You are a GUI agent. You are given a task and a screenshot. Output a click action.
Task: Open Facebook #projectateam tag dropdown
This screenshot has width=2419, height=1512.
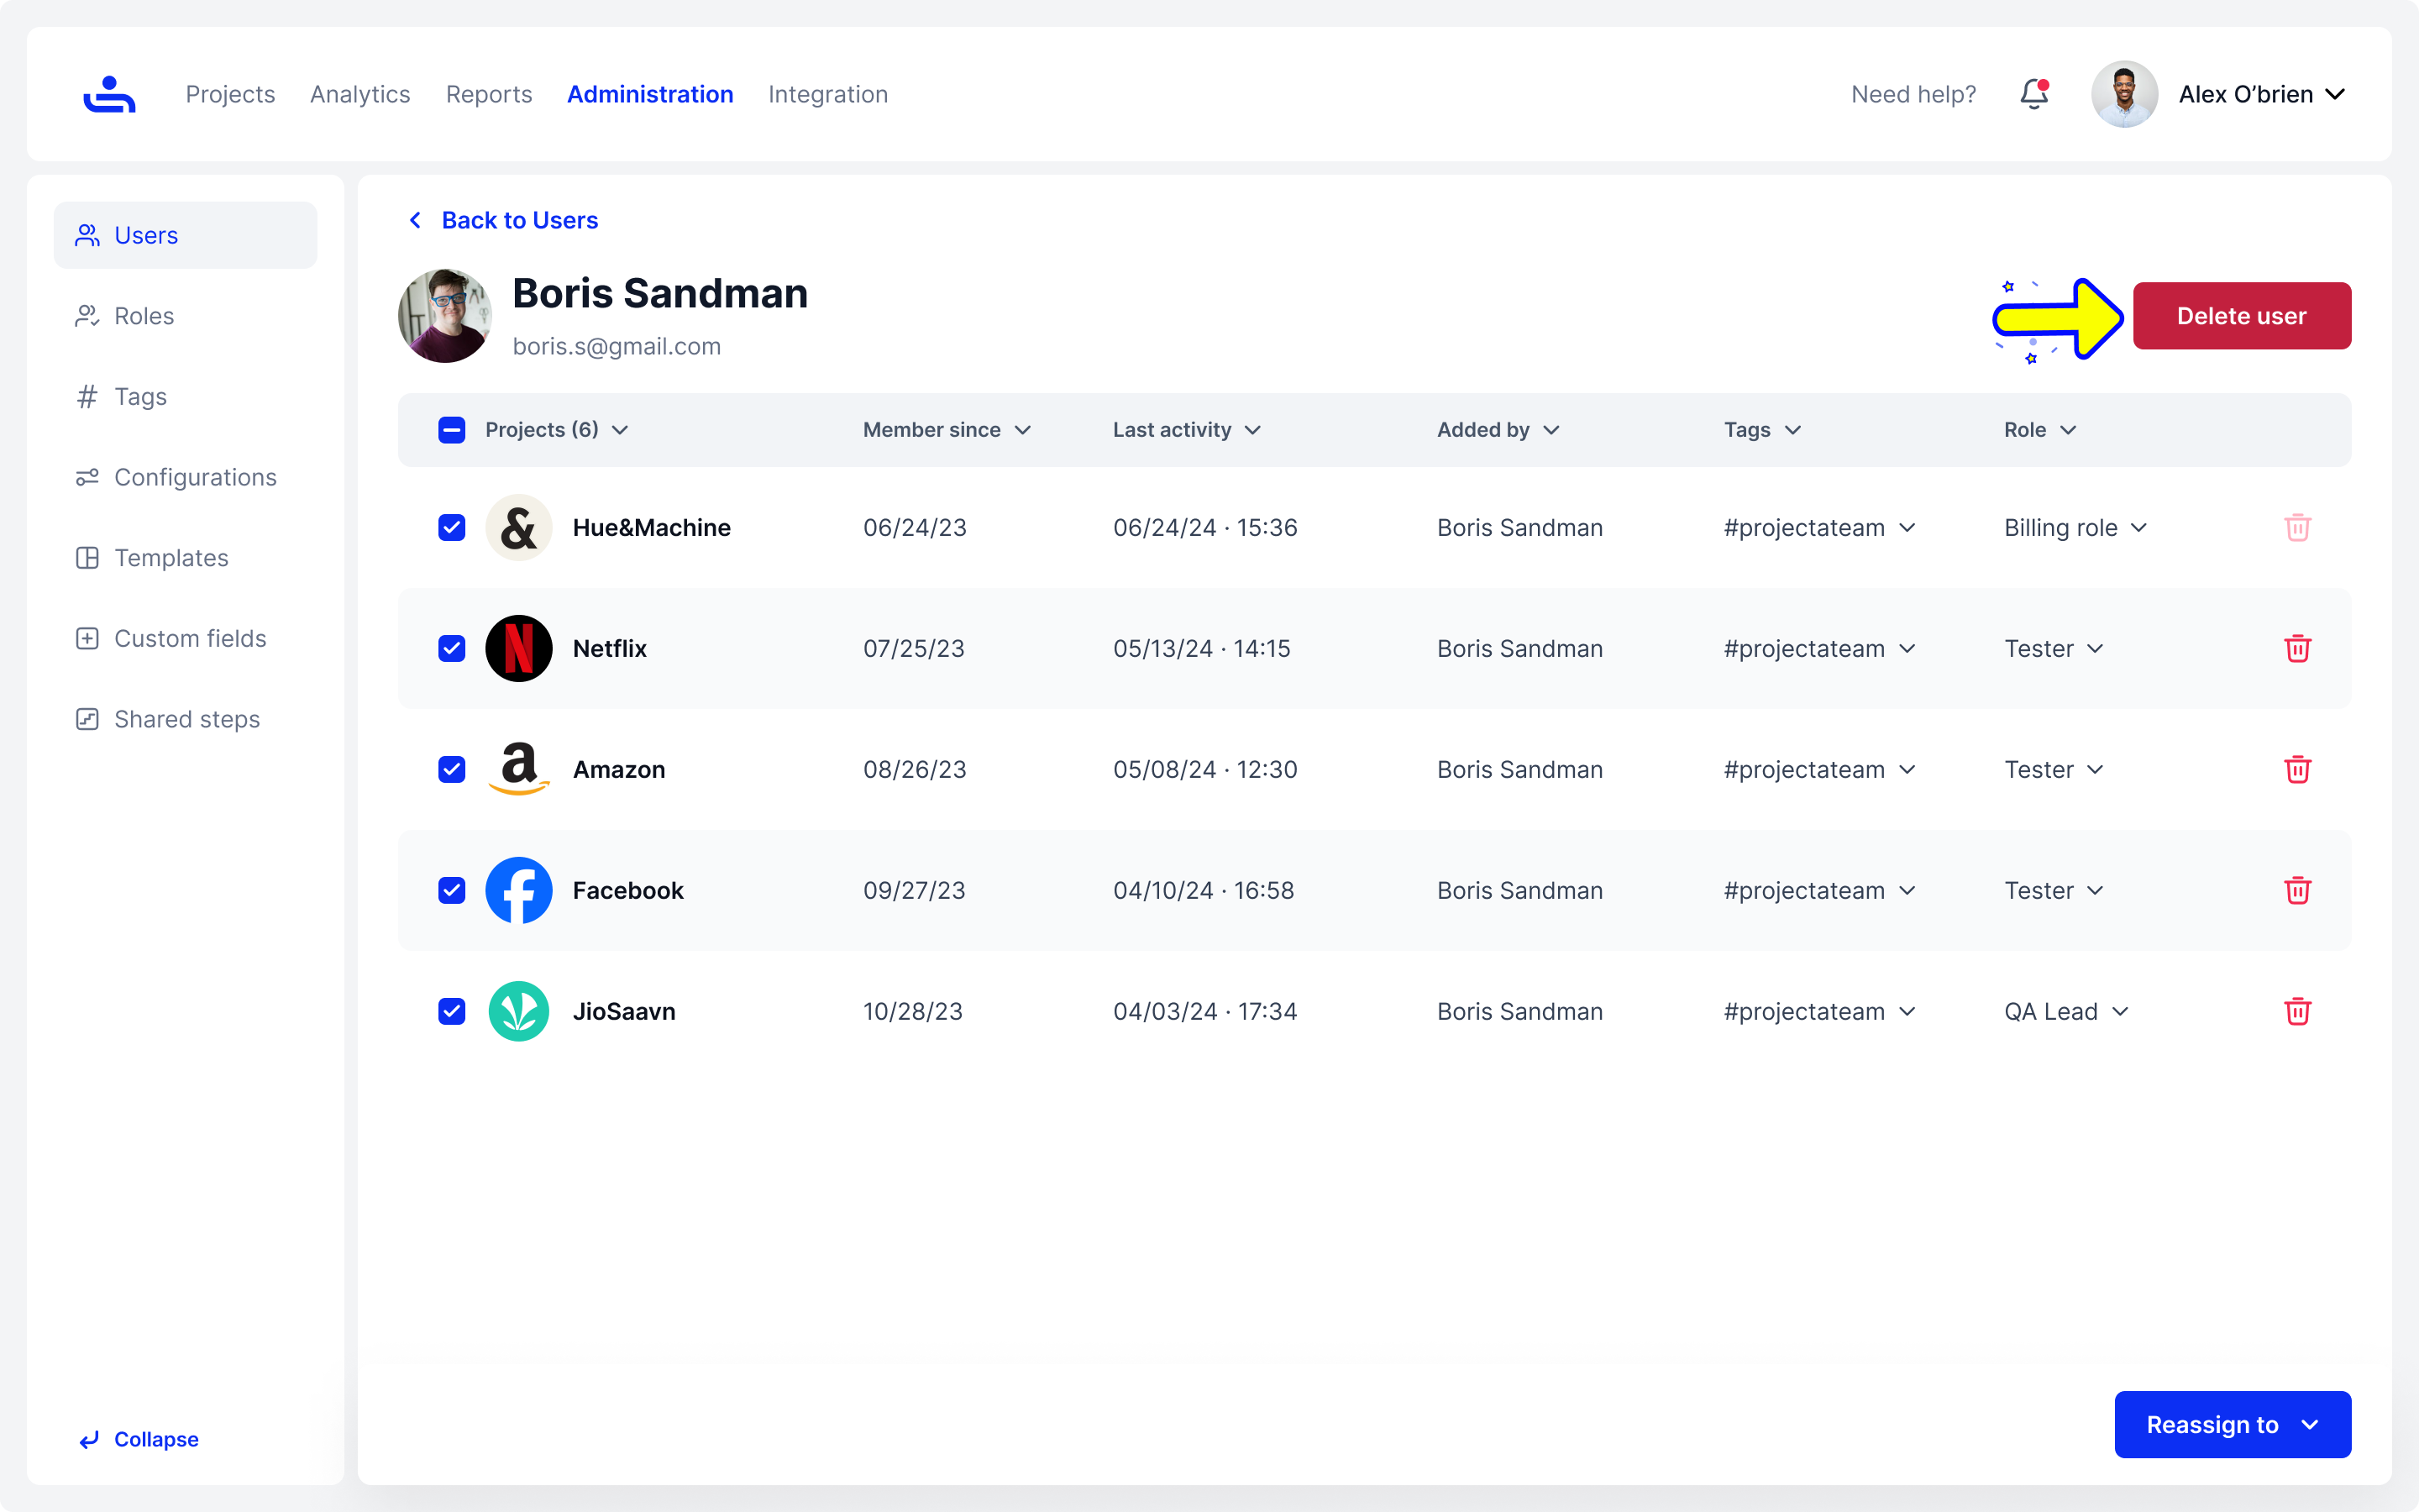(1818, 890)
